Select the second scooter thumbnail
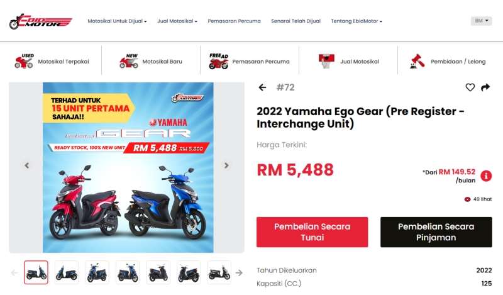 [67, 272]
